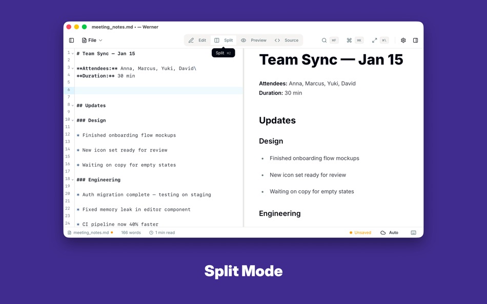Click the preview 'Design' heading
The image size is (487, 304).
click(x=271, y=141)
